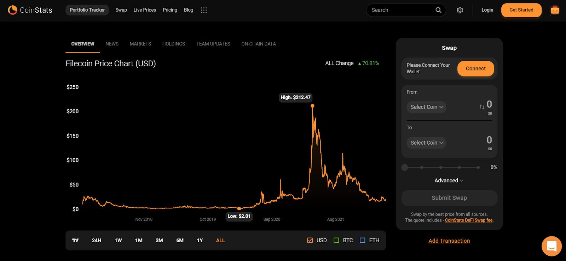This screenshot has width=566, height=261.
Task: Click the Get Started button
Action: (521, 10)
